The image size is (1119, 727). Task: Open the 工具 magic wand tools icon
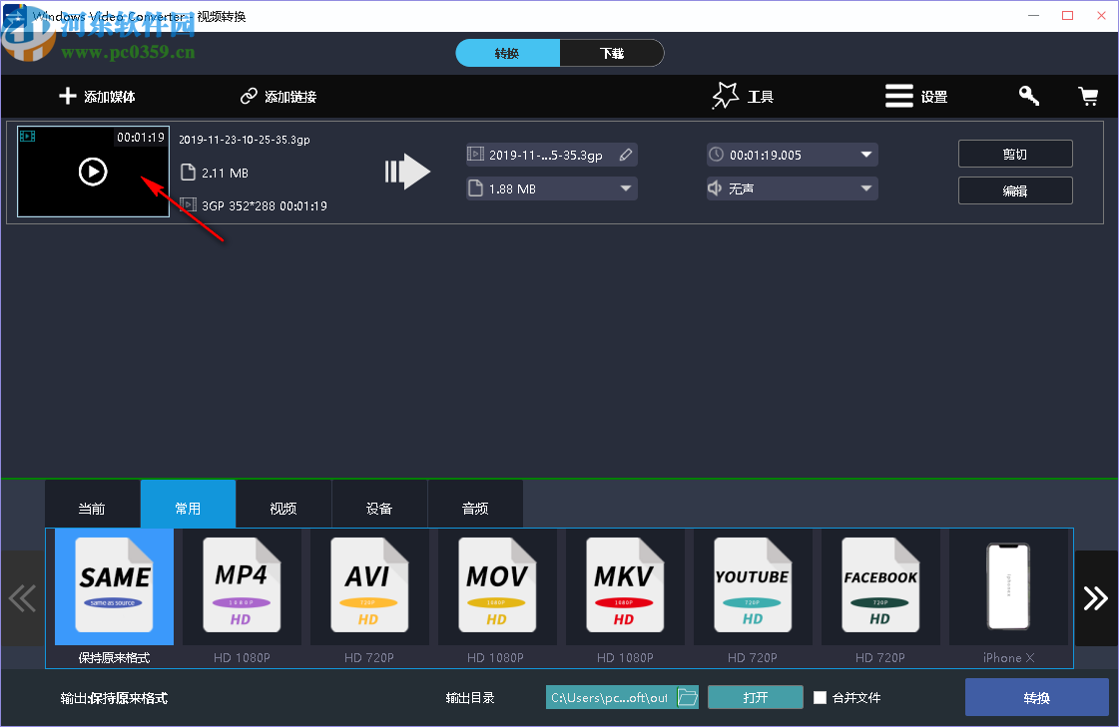click(x=725, y=95)
